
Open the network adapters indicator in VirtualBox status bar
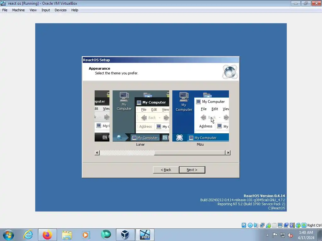262,225
